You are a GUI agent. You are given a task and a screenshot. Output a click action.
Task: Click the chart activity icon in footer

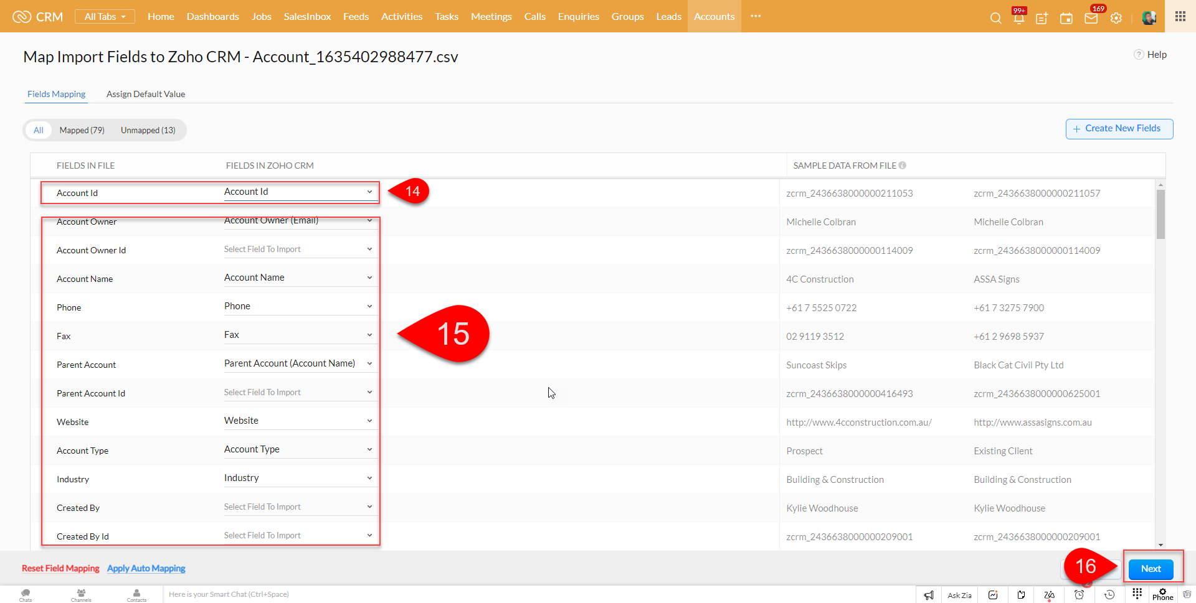pos(993,595)
